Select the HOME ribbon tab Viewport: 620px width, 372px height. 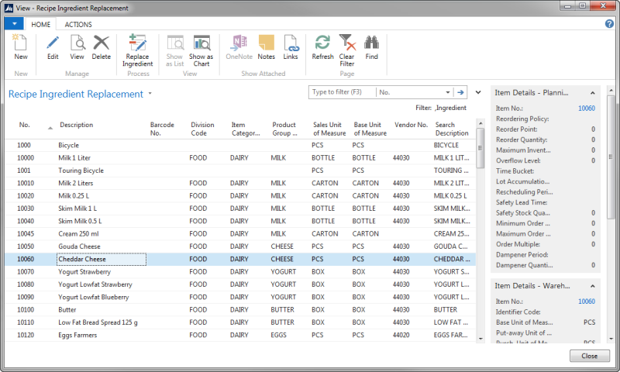click(x=42, y=24)
